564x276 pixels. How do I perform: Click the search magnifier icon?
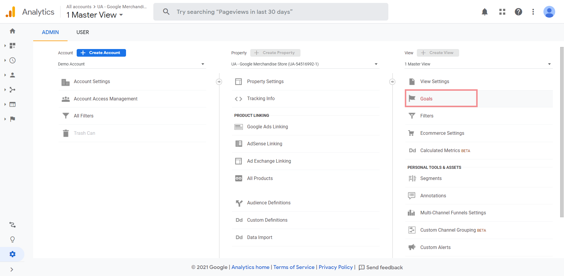[166, 12]
